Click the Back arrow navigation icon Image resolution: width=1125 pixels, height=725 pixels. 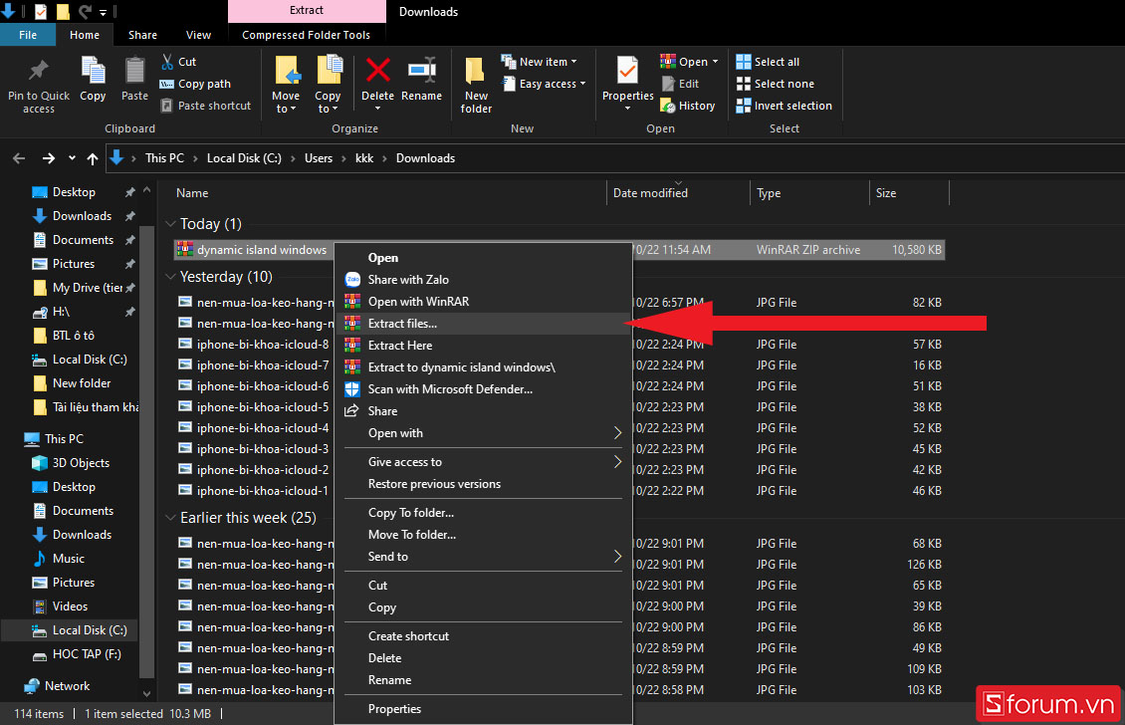pyautogui.click(x=19, y=158)
